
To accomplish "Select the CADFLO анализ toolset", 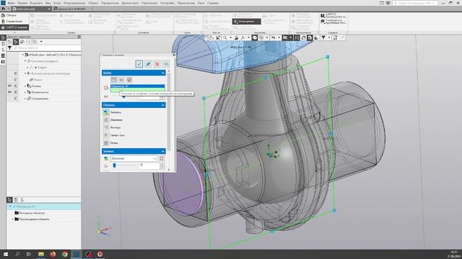I will point(14,27).
